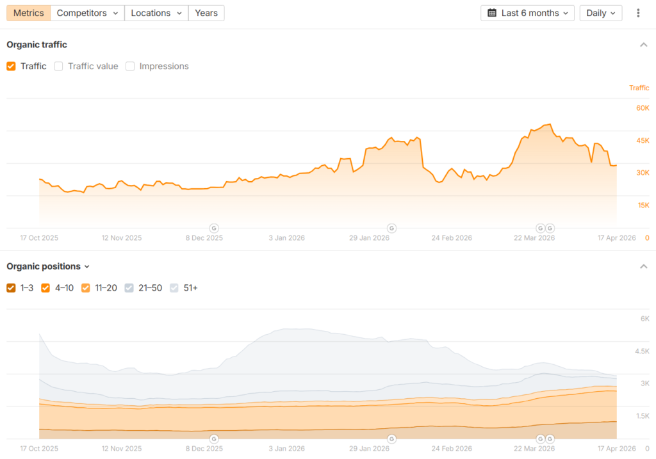The height and width of the screenshot is (459, 656).
Task: Collapse the Organic traffic section
Action: click(643, 45)
